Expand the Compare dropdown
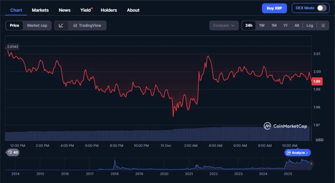335x183 pixels. point(224,25)
